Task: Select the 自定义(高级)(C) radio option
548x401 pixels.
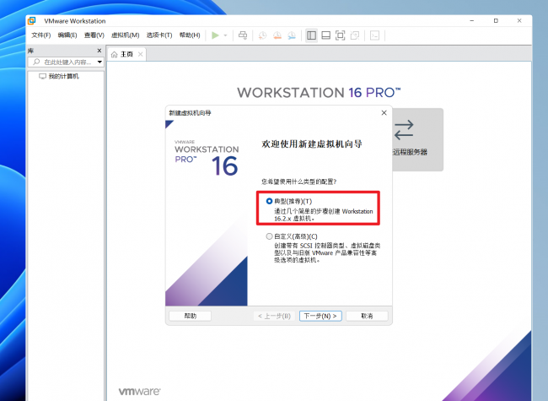Action: point(269,236)
